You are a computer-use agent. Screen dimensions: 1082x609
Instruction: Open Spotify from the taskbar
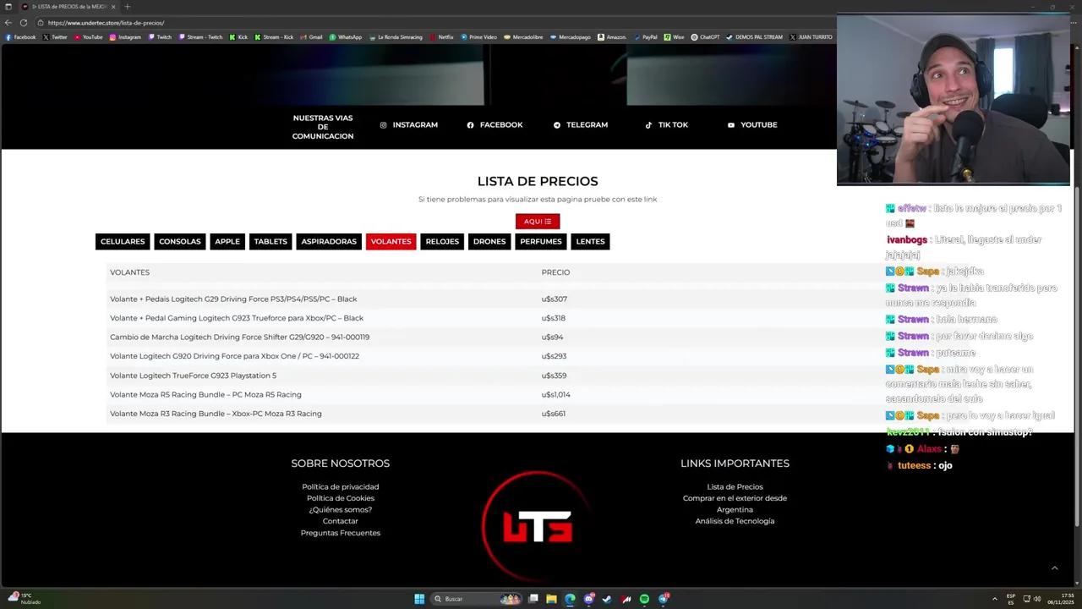644,599
